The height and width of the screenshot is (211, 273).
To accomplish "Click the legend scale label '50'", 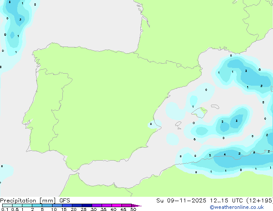I will 133,209.
